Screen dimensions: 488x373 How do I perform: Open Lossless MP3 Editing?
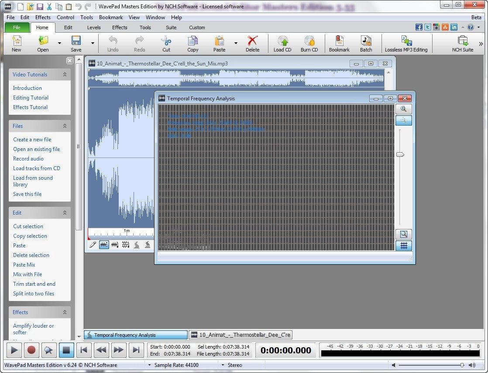406,44
